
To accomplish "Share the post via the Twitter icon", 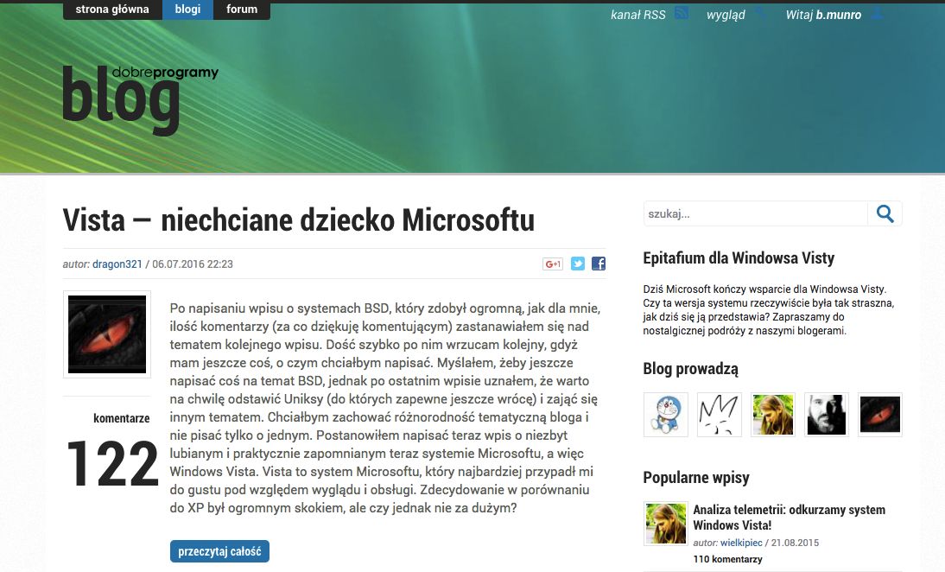I will 577,264.
